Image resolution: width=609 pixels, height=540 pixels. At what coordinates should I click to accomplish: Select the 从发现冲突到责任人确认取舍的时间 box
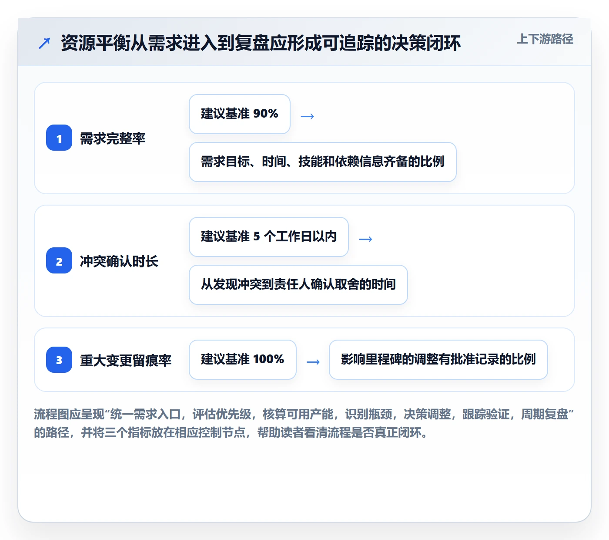298,285
